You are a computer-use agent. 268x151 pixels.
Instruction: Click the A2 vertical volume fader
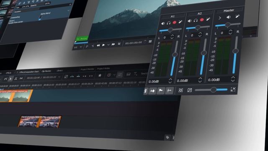203,57
